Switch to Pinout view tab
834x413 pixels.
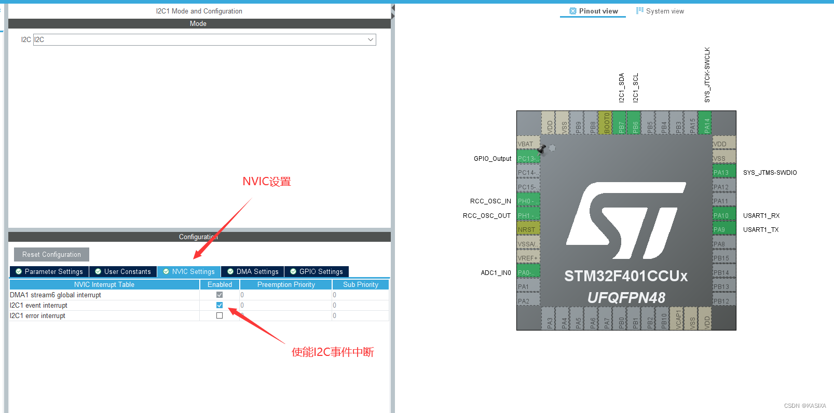coord(593,11)
